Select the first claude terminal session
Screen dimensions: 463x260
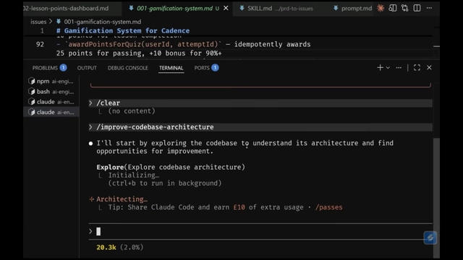pyautogui.click(x=51, y=102)
